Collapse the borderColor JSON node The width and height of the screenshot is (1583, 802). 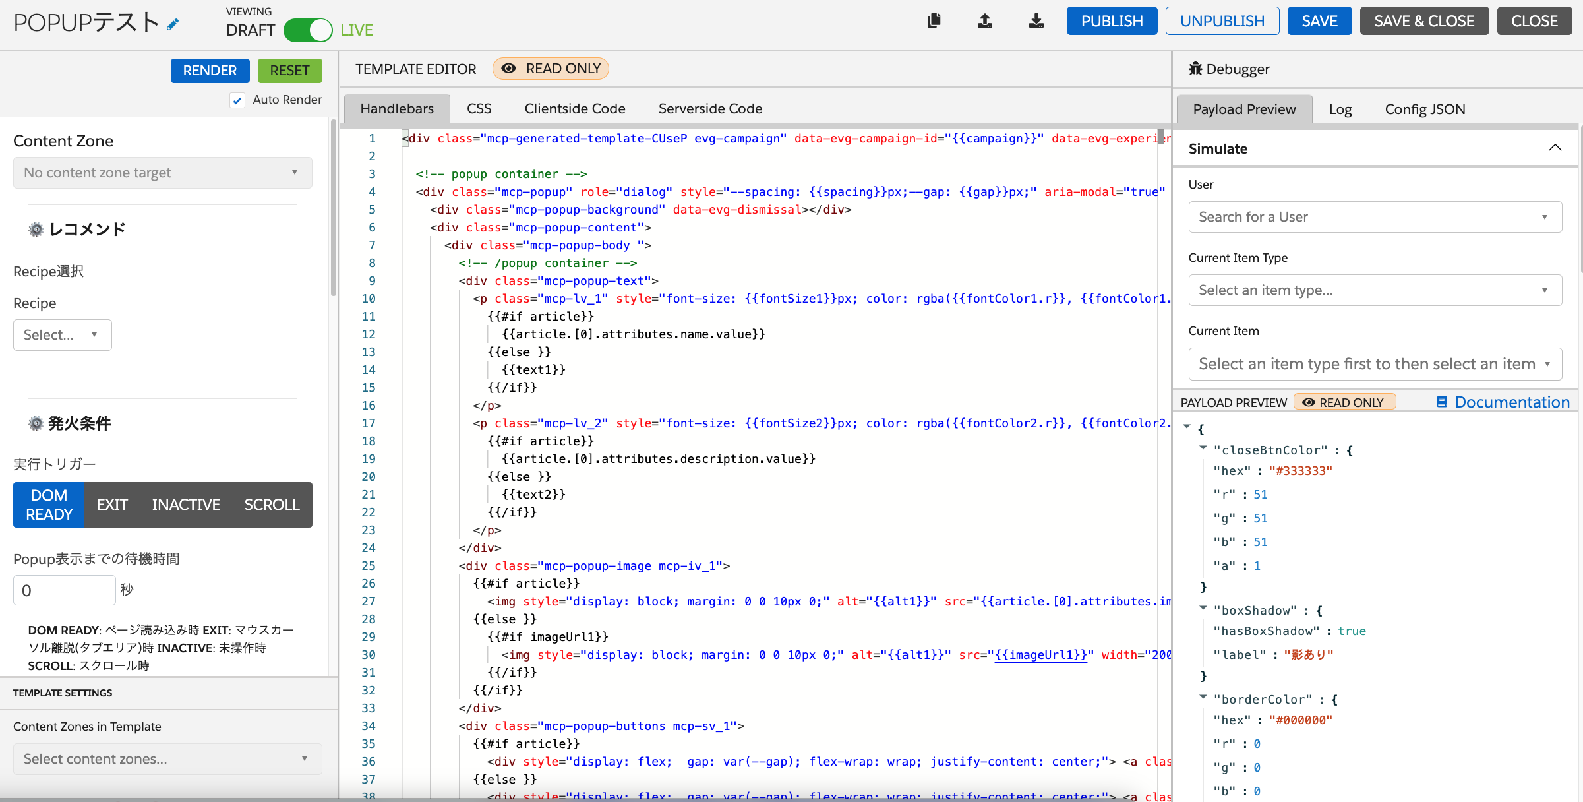pyautogui.click(x=1203, y=697)
